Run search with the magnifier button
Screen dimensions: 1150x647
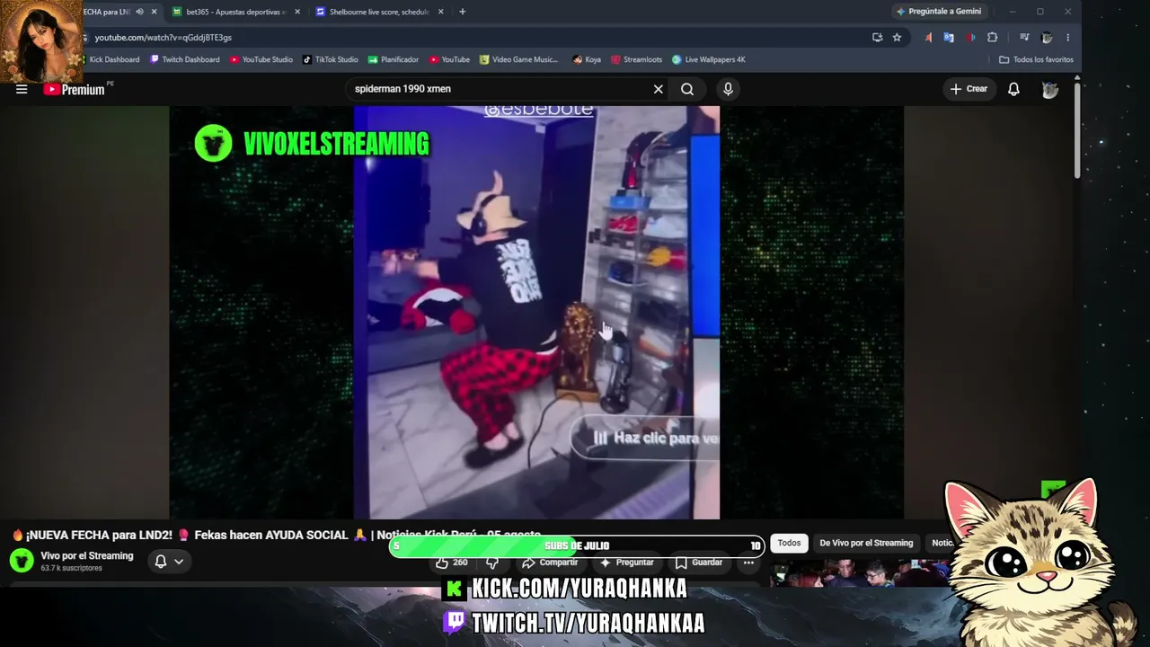687,89
